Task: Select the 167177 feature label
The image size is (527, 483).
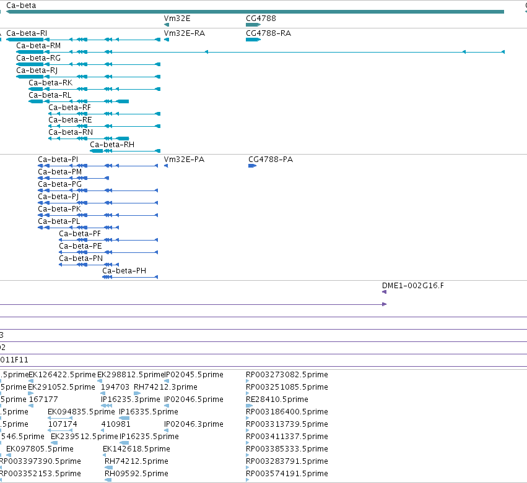Action: [x=43, y=400]
